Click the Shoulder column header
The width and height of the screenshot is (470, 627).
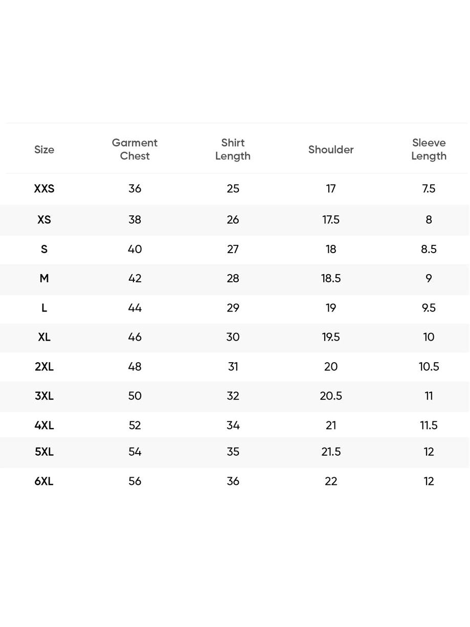[331, 149]
